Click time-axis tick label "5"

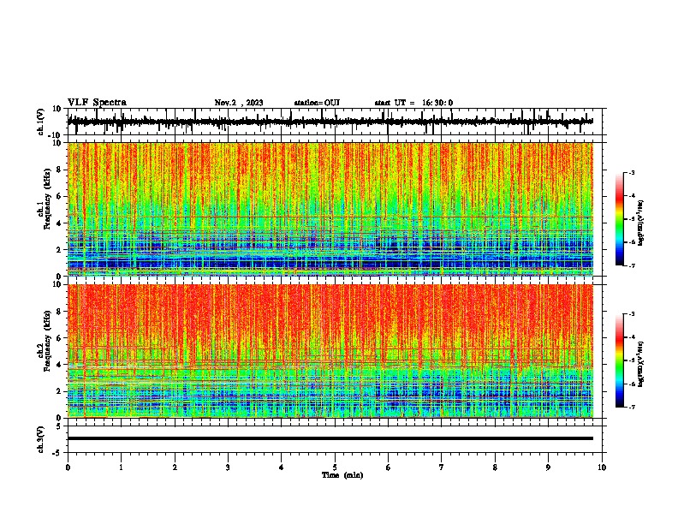[335, 467]
